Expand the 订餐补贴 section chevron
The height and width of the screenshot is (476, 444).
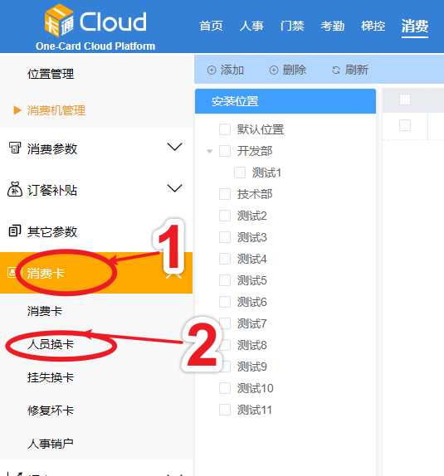coord(175,188)
